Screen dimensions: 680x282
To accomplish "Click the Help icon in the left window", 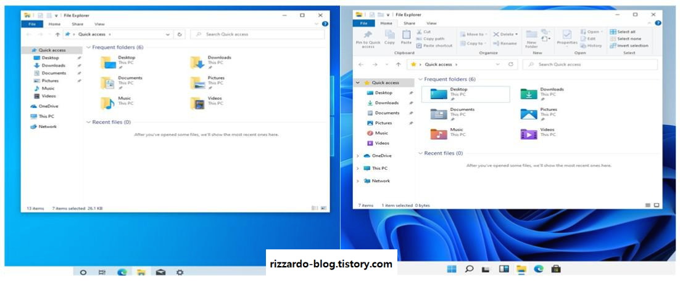I will [x=325, y=24].
